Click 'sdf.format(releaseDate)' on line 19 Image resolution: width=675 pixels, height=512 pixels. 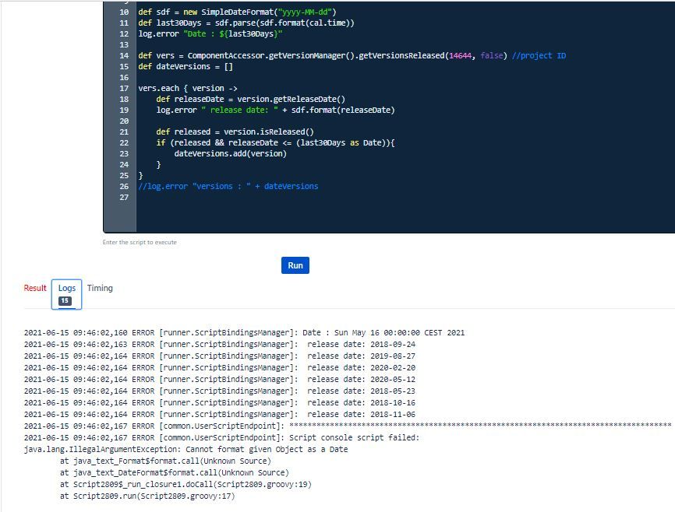tap(343, 110)
